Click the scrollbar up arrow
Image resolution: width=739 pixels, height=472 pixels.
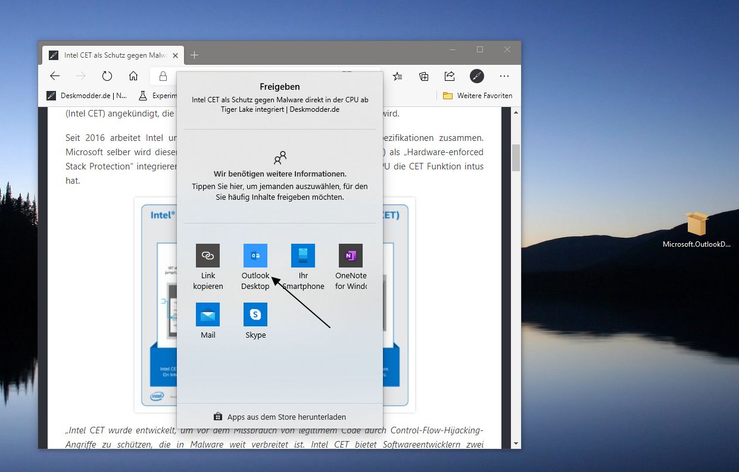coord(516,112)
